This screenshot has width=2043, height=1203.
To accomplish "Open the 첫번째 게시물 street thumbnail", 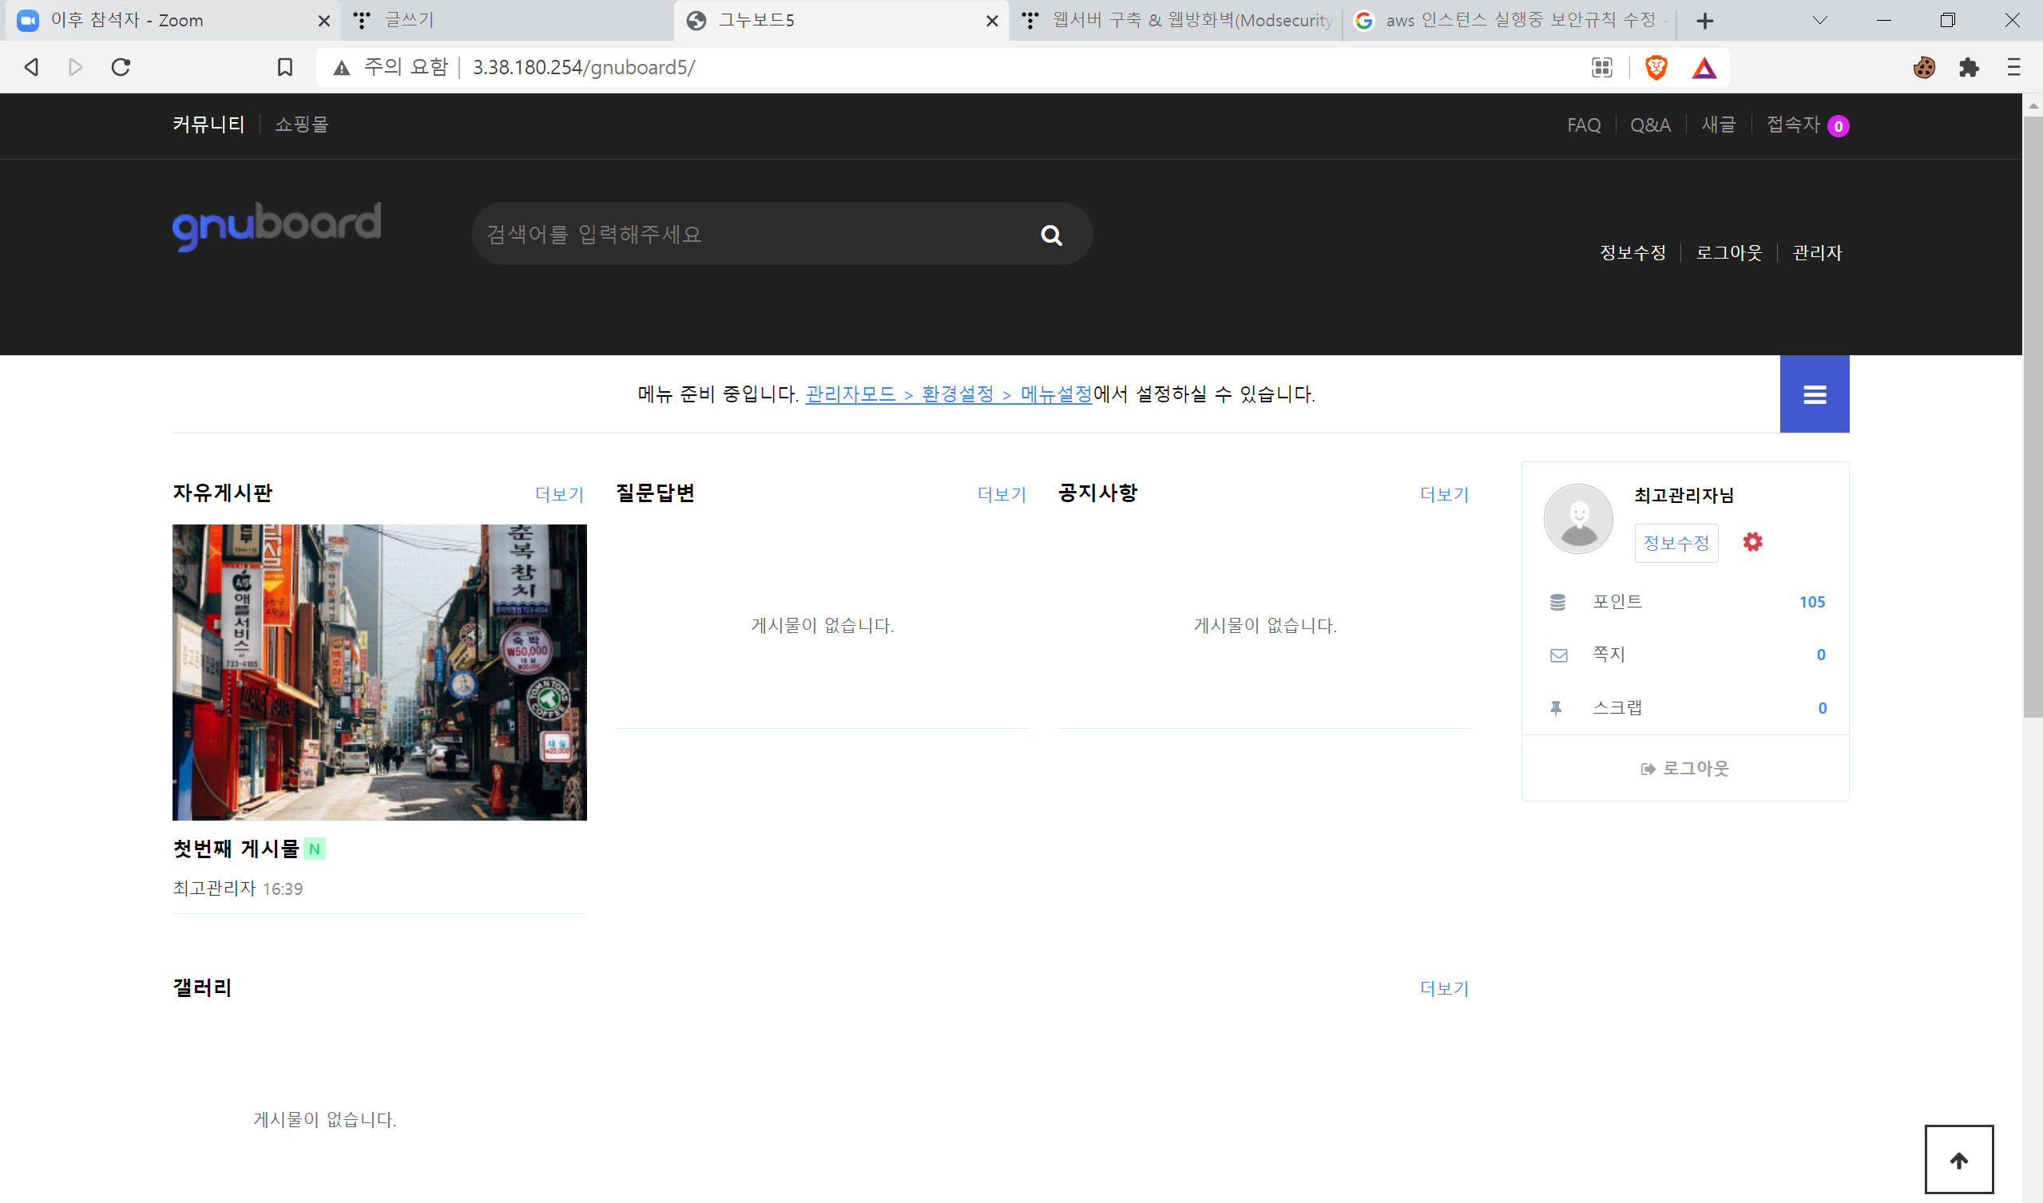I will (x=379, y=672).
